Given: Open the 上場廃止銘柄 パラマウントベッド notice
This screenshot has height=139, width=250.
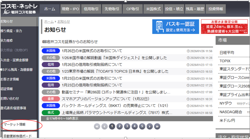Looking at the screenshot, I should coord(117,113).
